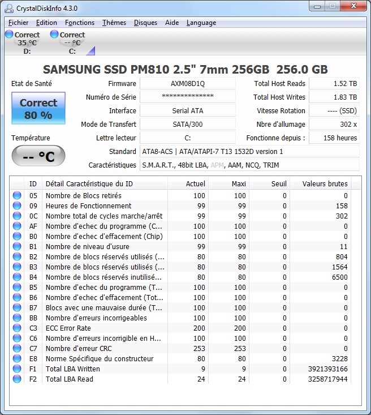This screenshot has height=415, width=371.
Task: Open the Fichier menu
Action: (x=18, y=23)
